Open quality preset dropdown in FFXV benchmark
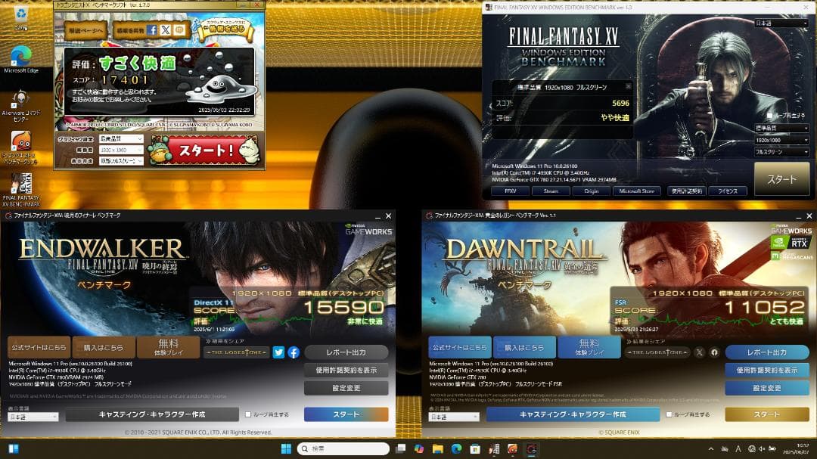This screenshot has width=817, height=459. pyautogui.click(x=781, y=128)
